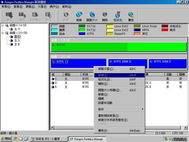The width and height of the screenshot is (189, 142).
Task: Open Chrome from the quick launch bar
Action: (15, 139)
